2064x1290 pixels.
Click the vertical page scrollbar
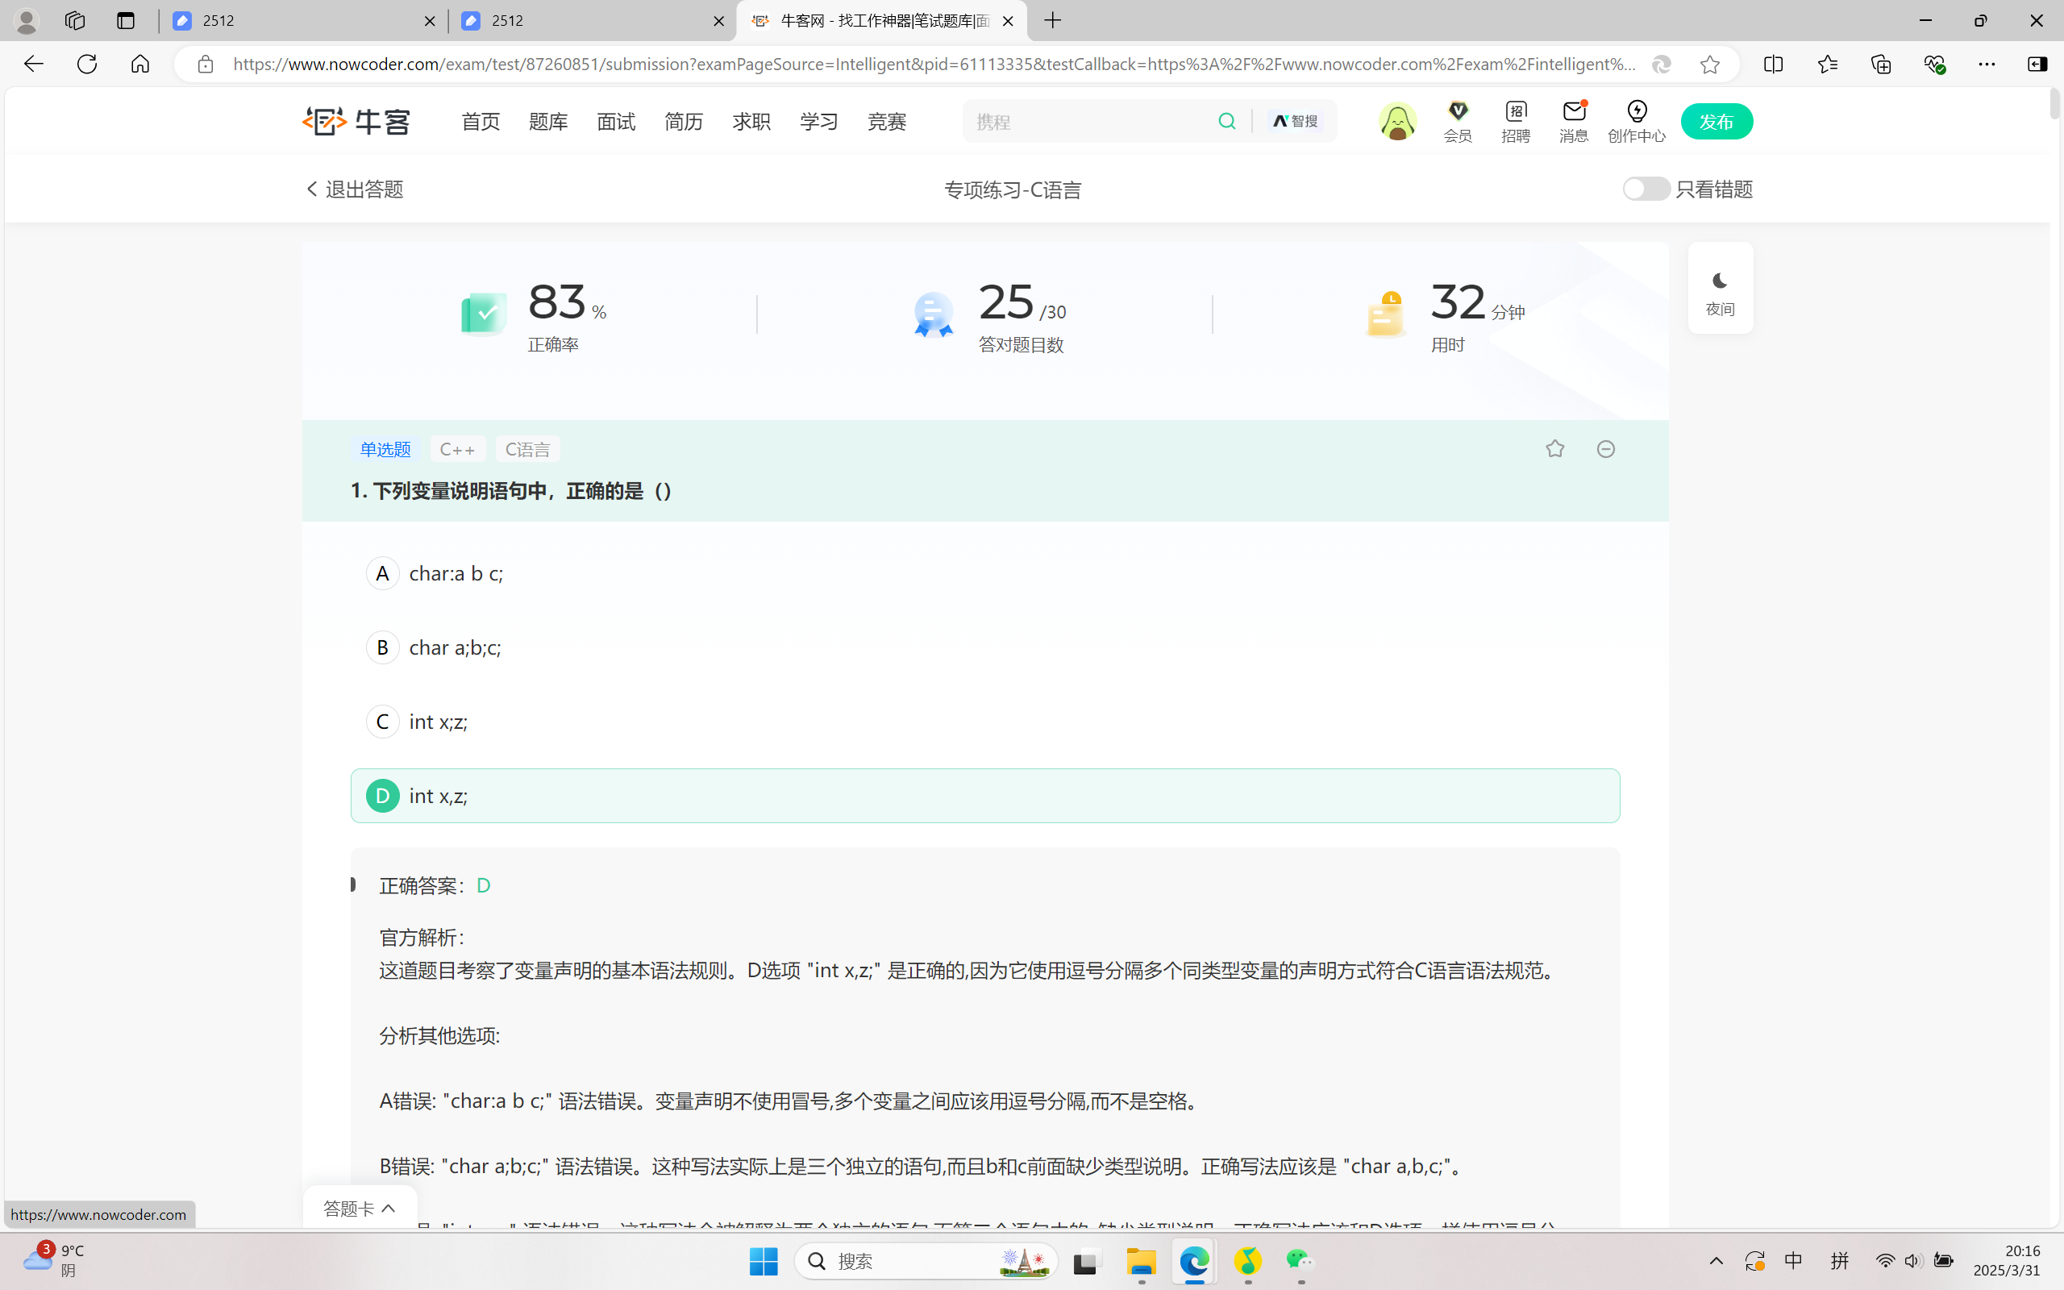(x=2053, y=104)
